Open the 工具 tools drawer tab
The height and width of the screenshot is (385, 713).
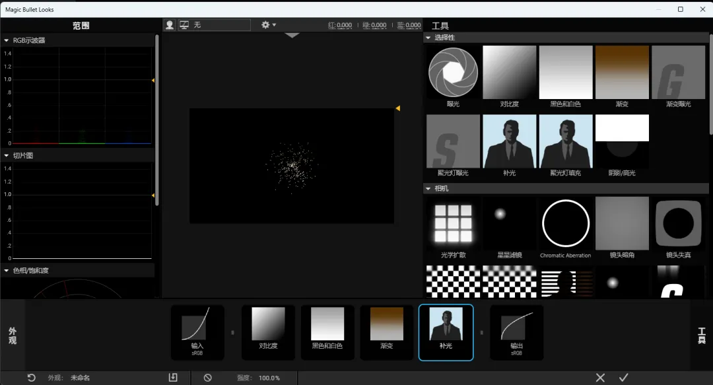702,336
